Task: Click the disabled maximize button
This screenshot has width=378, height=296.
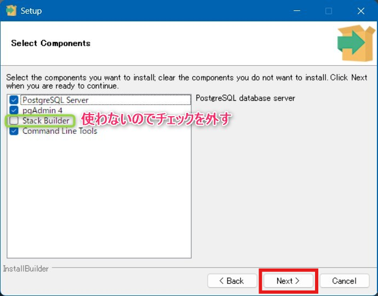Action: click(329, 11)
